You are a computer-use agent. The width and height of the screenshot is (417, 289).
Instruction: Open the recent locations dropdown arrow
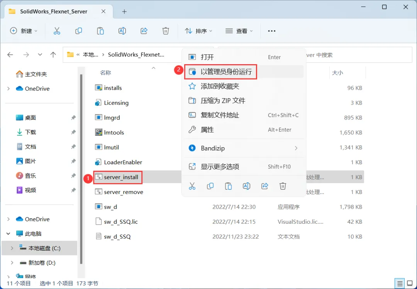point(40,55)
